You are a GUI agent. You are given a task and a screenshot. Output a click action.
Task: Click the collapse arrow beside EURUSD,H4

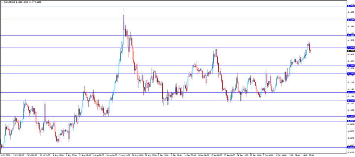tap(2, 2)
